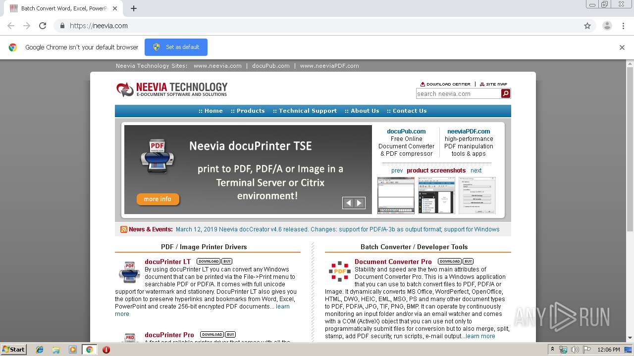The image size is (634, 356).
Task: Open the Download Center link
Action: [x=445, y=84]
